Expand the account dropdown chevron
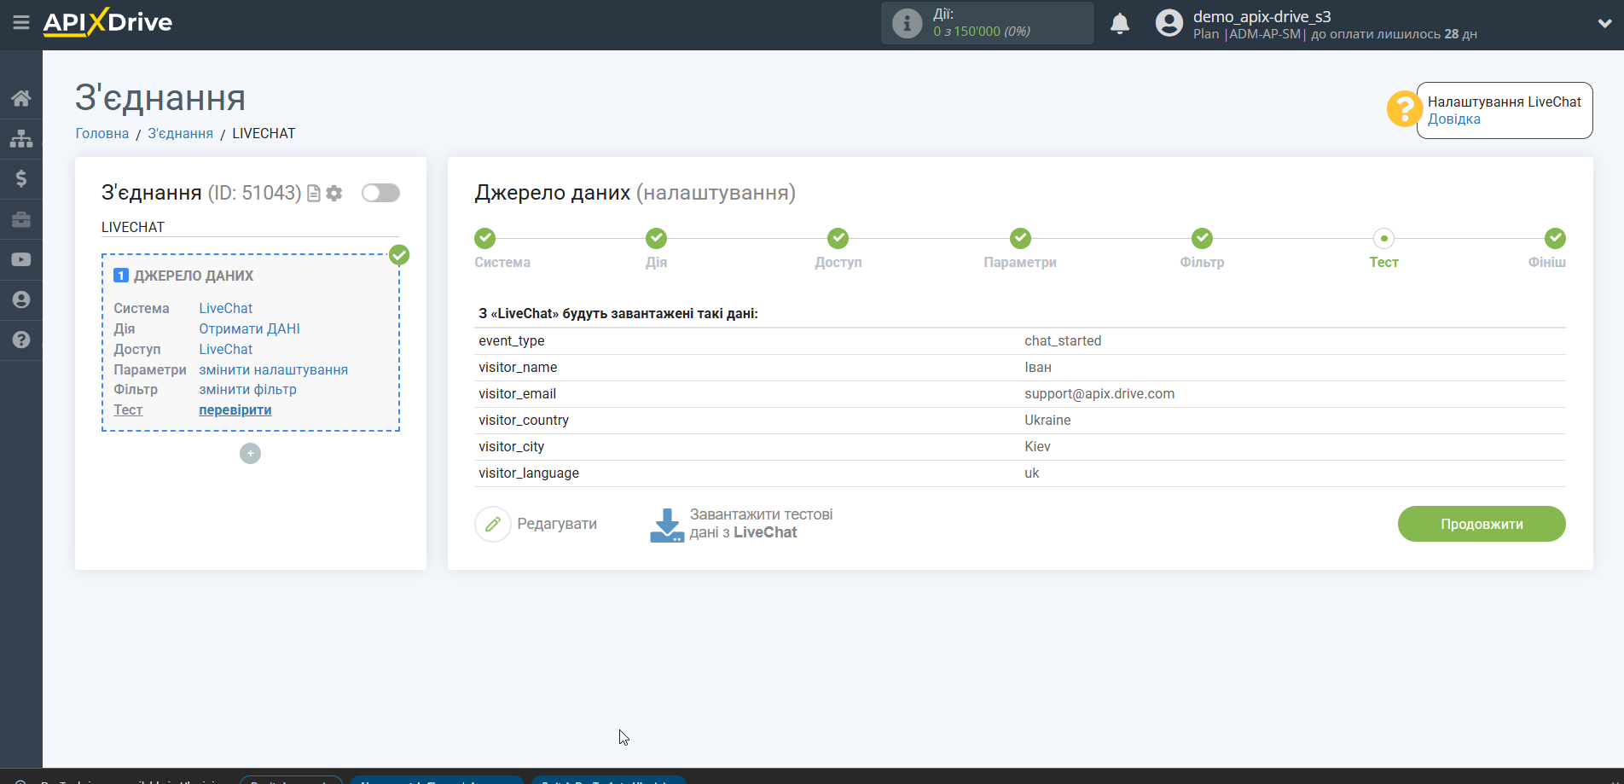Viewport: 1624px width, 784px height. pyautogui.click(x=1604, y=24)
